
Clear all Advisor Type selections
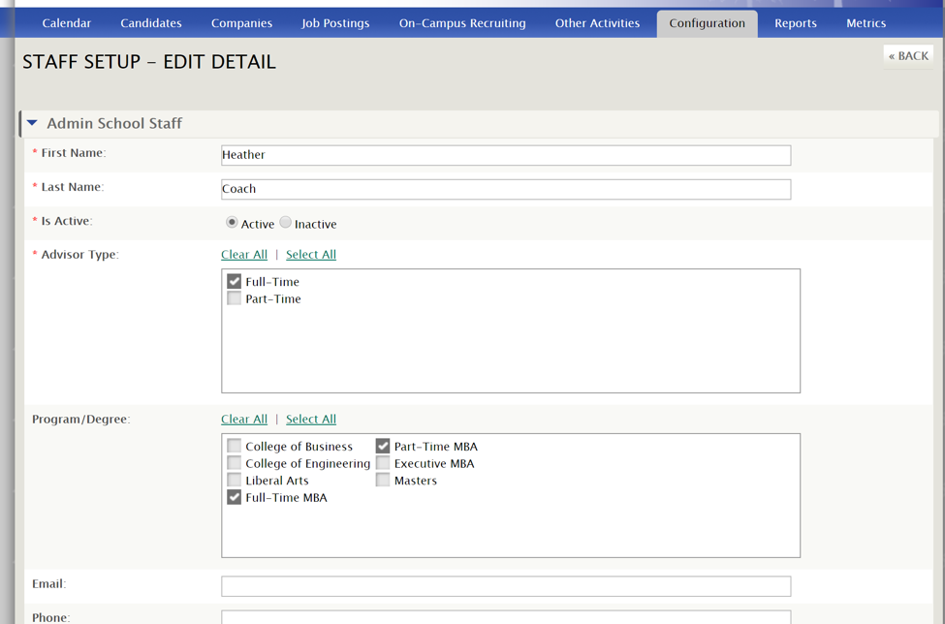pos(244,254)
